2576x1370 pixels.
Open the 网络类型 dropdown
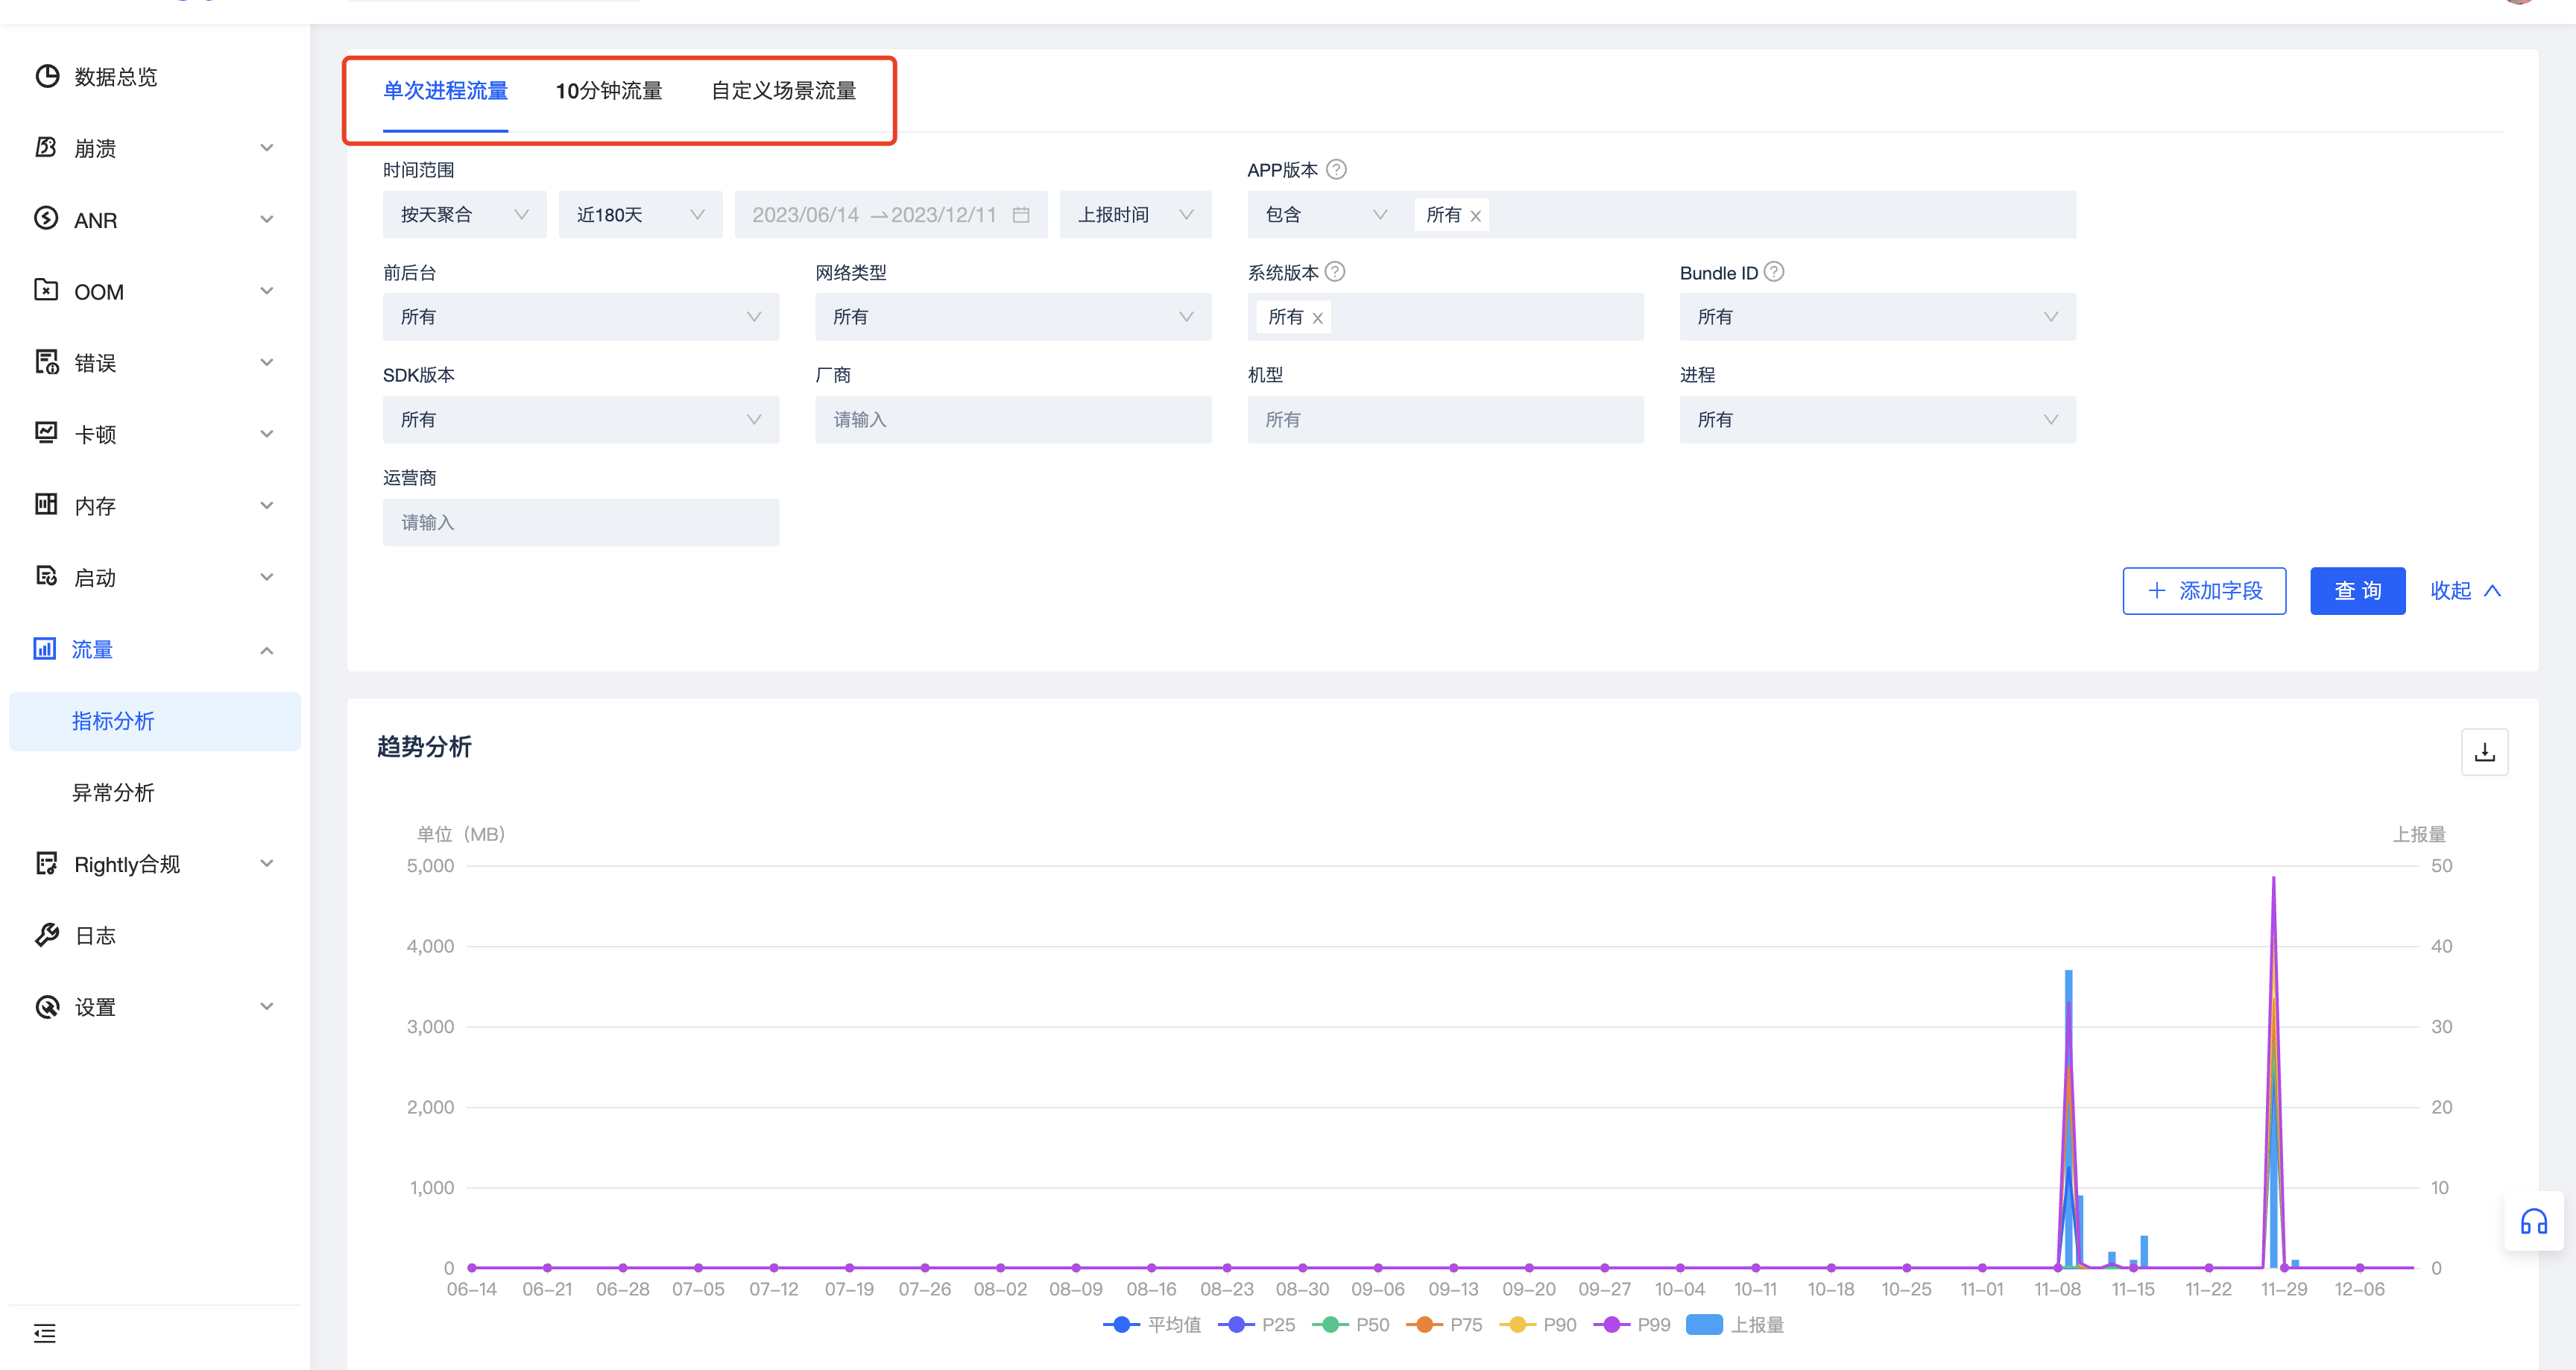(1012, 317)
